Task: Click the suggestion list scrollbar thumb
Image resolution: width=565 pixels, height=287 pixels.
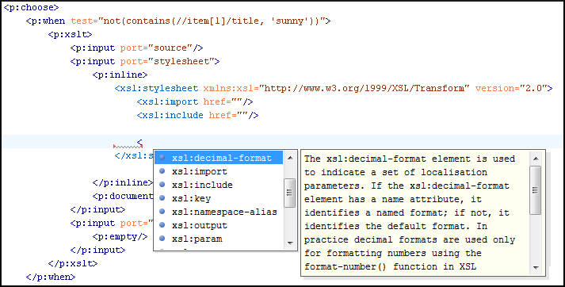Action: (x=290, y=193)
